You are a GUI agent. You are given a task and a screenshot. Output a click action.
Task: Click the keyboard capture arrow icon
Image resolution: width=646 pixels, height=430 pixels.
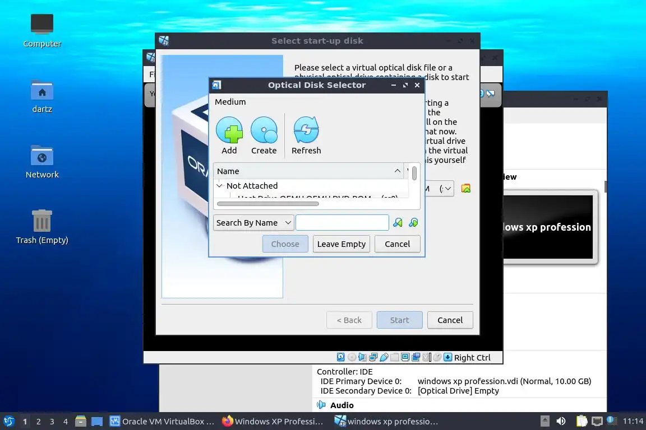[448, 357]
